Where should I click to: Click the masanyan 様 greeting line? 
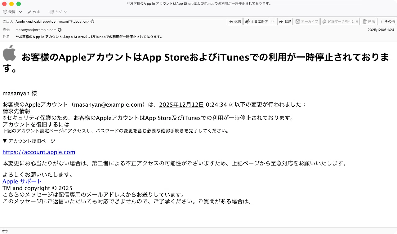pos(20,93)
